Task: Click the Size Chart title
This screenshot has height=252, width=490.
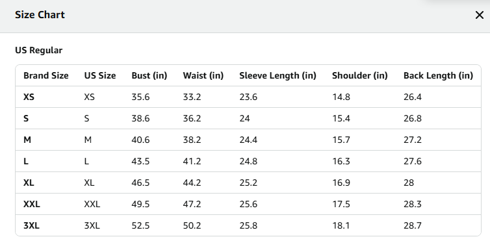Action: pyautogui.click(x=40, y=15)
